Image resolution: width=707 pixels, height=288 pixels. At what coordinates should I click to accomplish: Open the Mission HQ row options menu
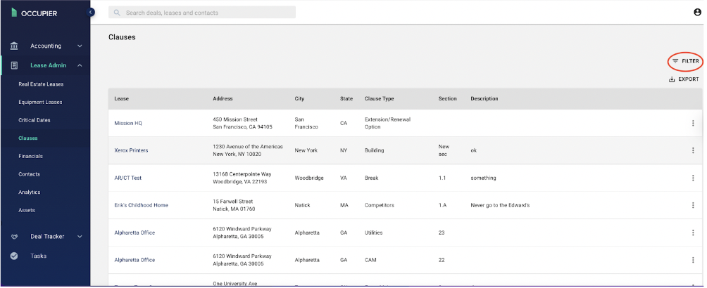click(x=693, y=124)
